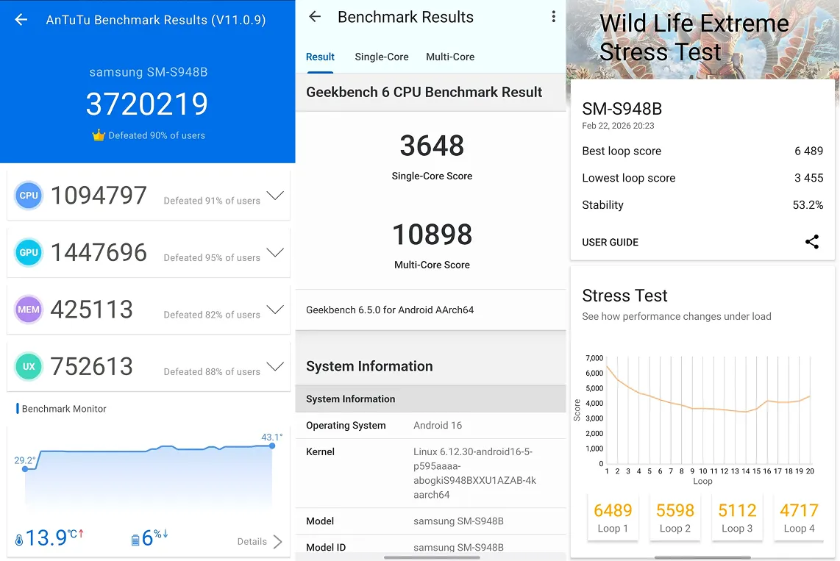Image resolution: width=840 pixels, height=561 pixels.
Task: Tap the Multi-Core Score 10898
Action: (432, 235)
